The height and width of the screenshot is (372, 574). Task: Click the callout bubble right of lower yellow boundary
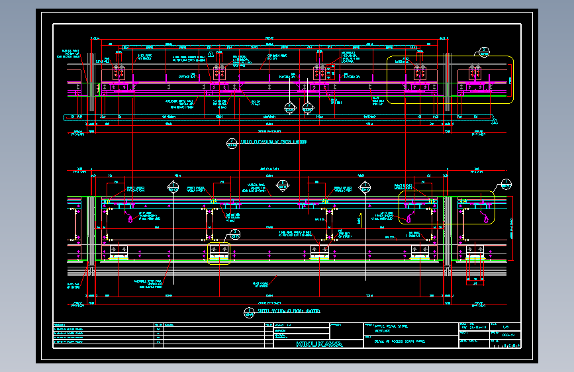point(506,184)
